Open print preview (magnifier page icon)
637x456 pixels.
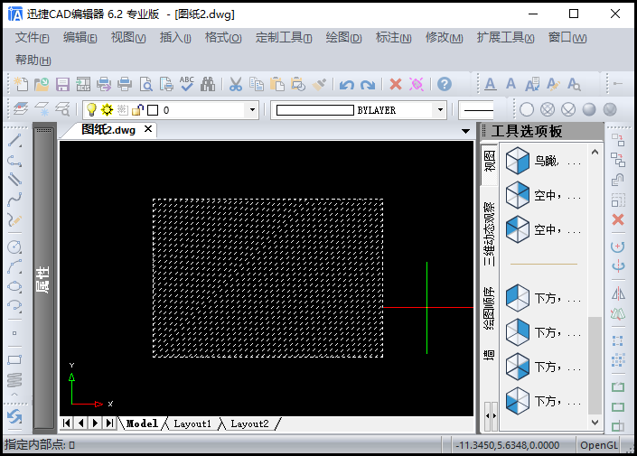145,84
